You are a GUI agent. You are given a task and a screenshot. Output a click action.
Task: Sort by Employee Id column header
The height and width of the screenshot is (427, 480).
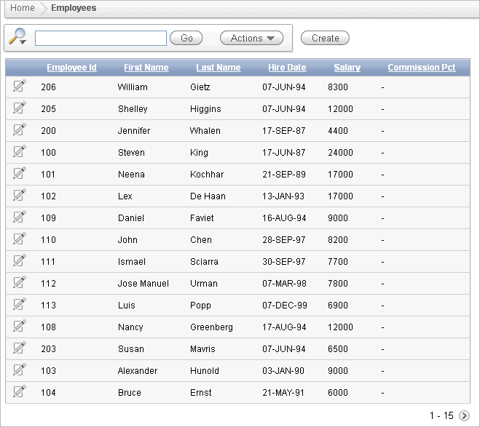pyautogui.click(x=71, y=67)
